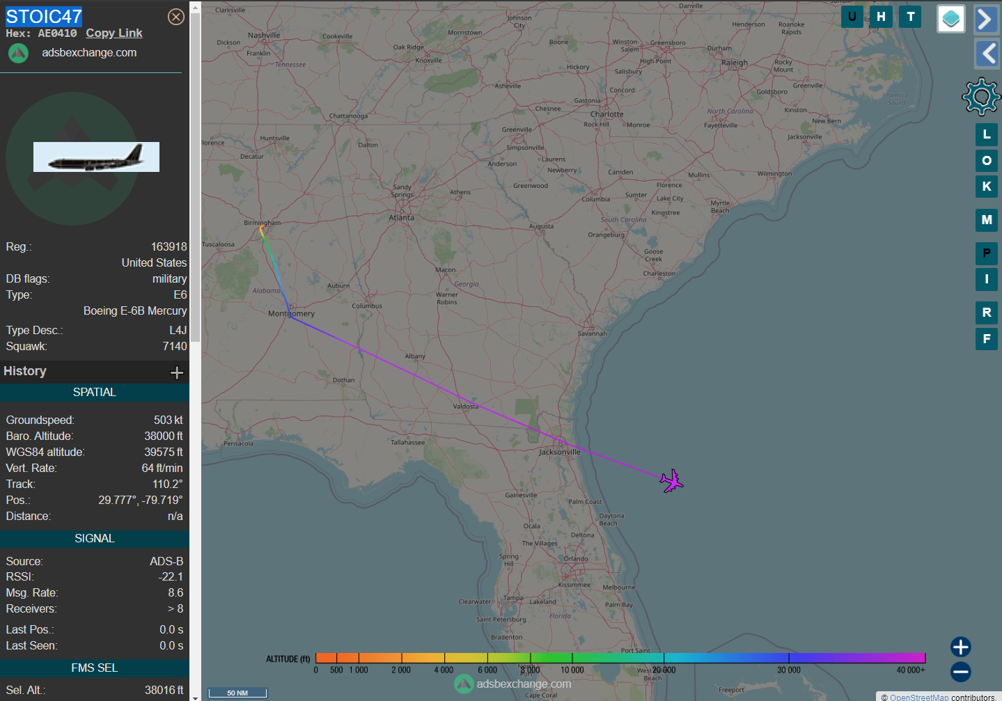This screenshot has height=701, width=1002.
Task: Select the magenta aircraft icon on the map
Action: [672, 481]
